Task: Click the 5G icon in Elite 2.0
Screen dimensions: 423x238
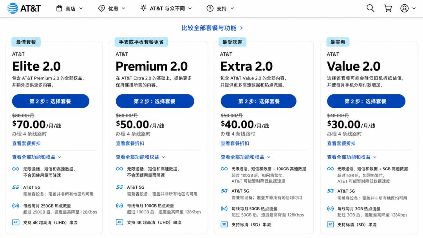Action: point(16,187)
